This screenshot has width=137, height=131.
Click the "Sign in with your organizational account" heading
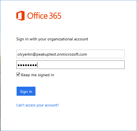[52, 39]
